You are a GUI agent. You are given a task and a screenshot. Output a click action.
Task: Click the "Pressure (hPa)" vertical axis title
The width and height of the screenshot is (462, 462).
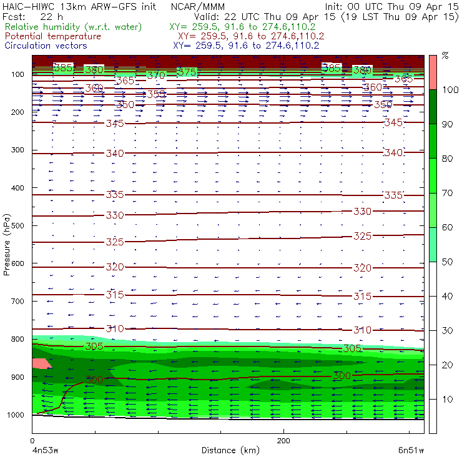point(6,245)
